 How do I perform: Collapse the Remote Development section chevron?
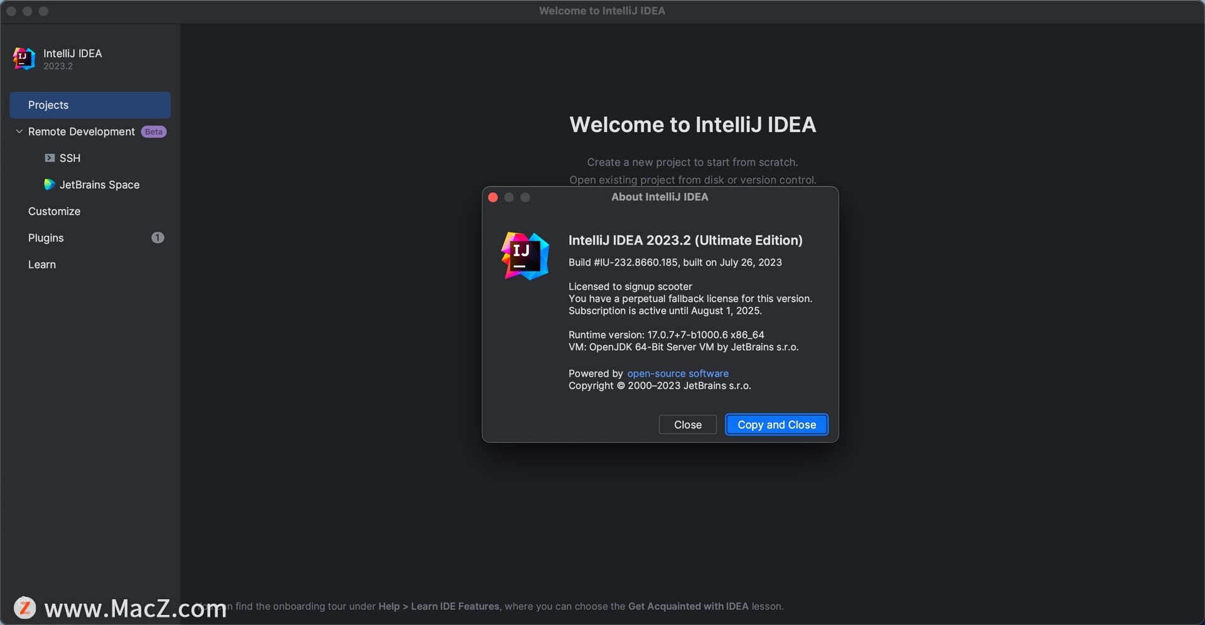coord(19,132)
